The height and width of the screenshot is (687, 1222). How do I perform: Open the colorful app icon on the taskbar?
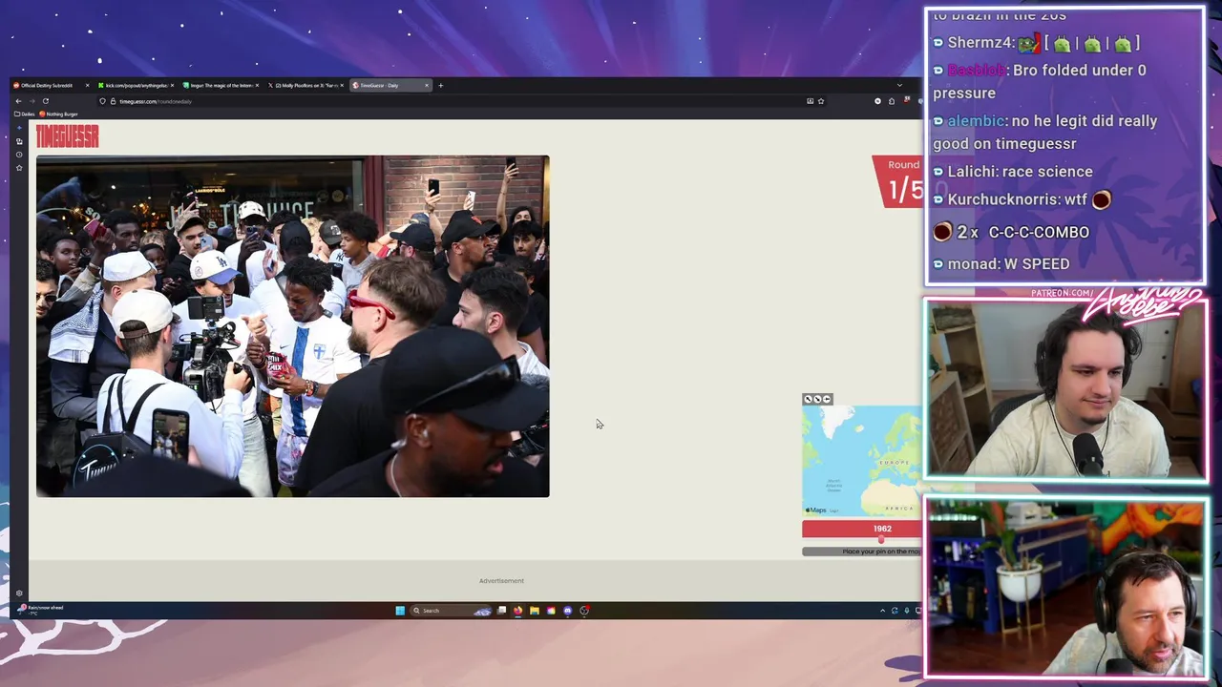click(x=551, y=611)
